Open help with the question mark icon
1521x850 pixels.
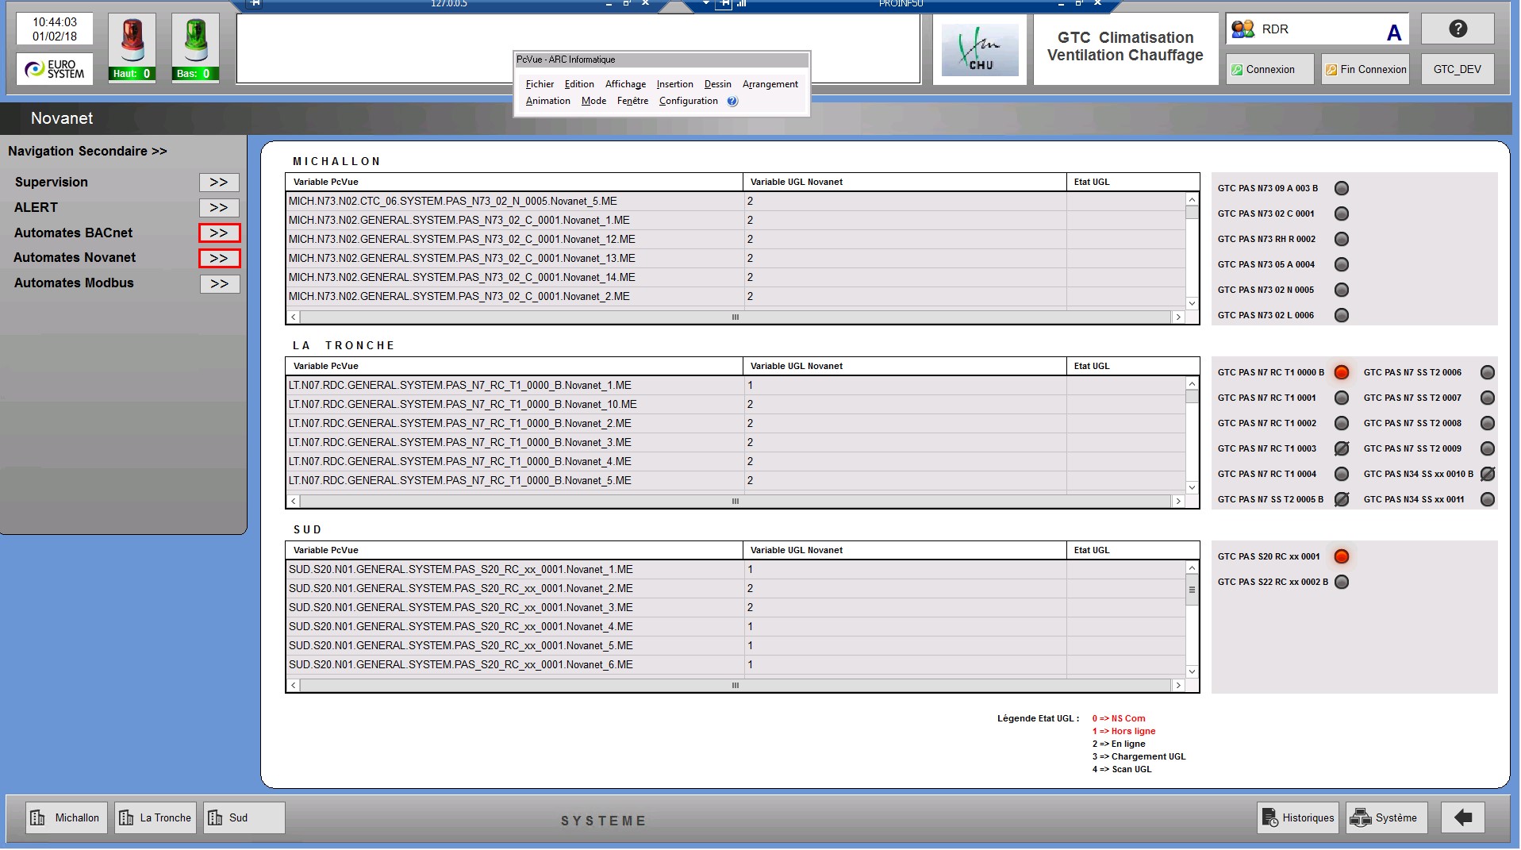(1457, 29)
